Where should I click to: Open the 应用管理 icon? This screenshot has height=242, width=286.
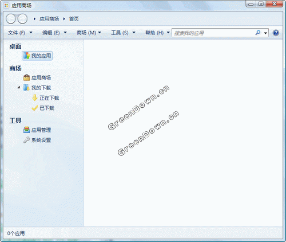26,130
